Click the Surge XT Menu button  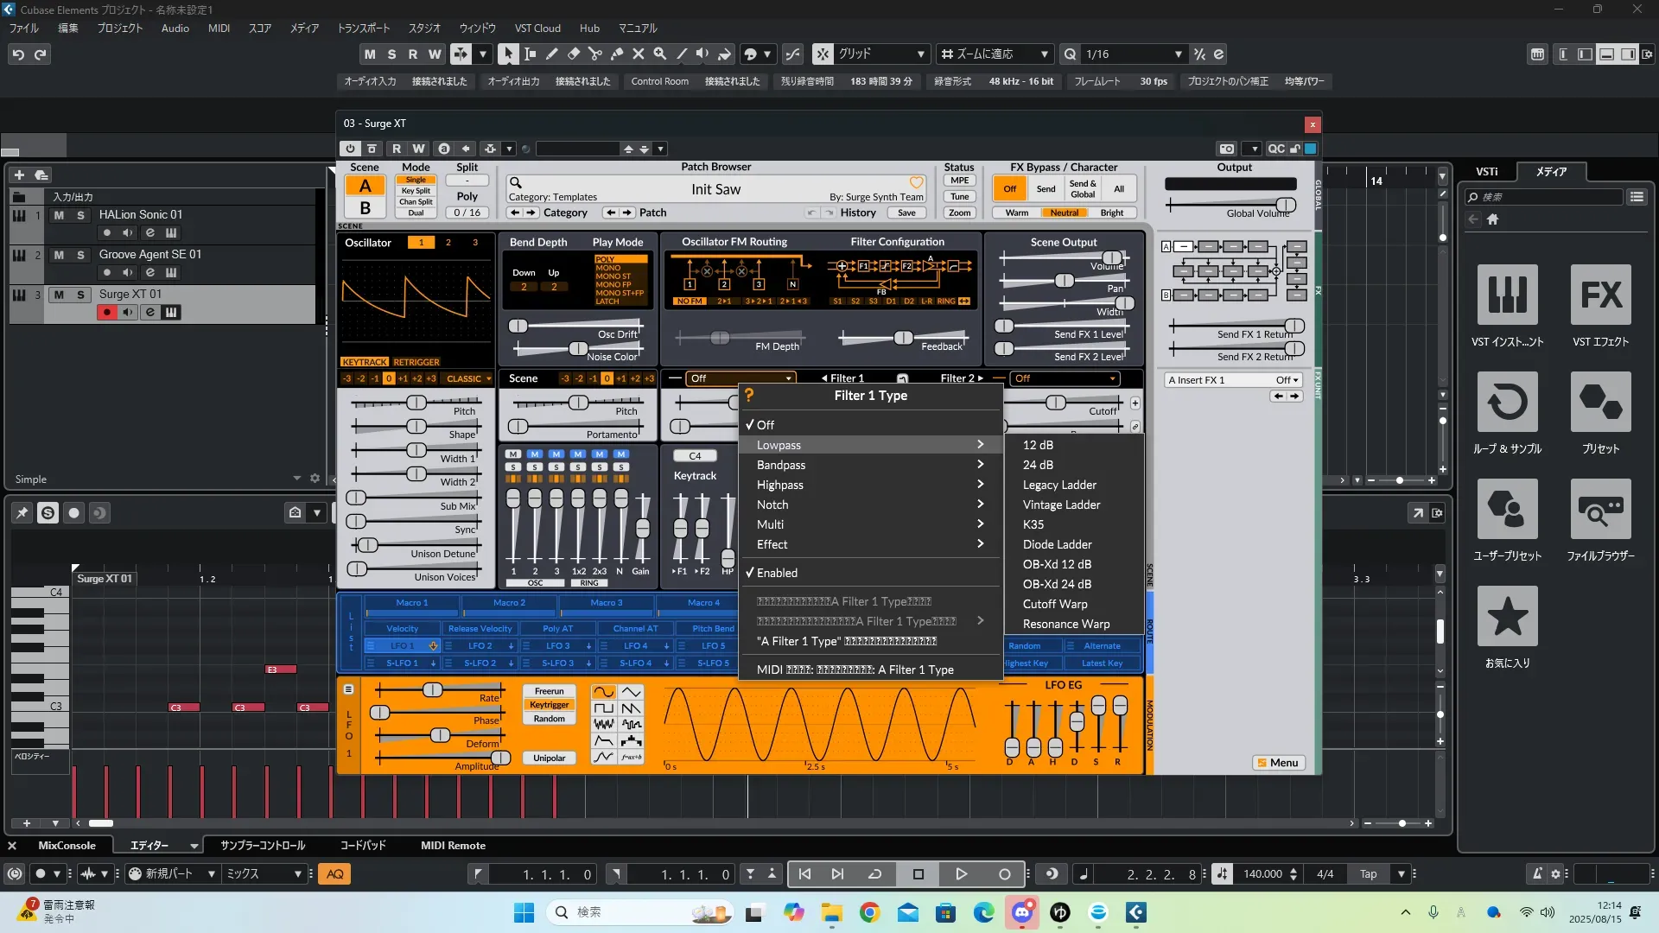pos(1278,763)
